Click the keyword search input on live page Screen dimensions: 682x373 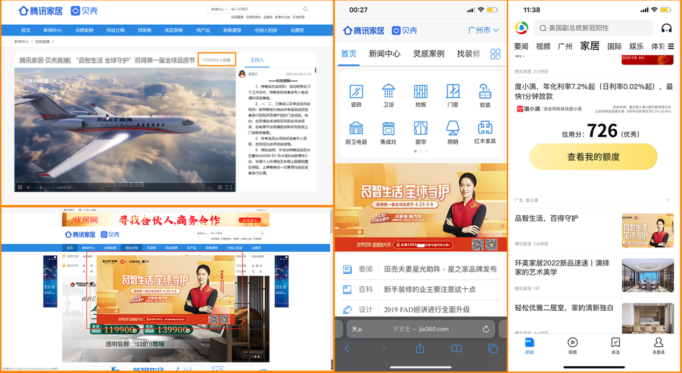[265, 9]
